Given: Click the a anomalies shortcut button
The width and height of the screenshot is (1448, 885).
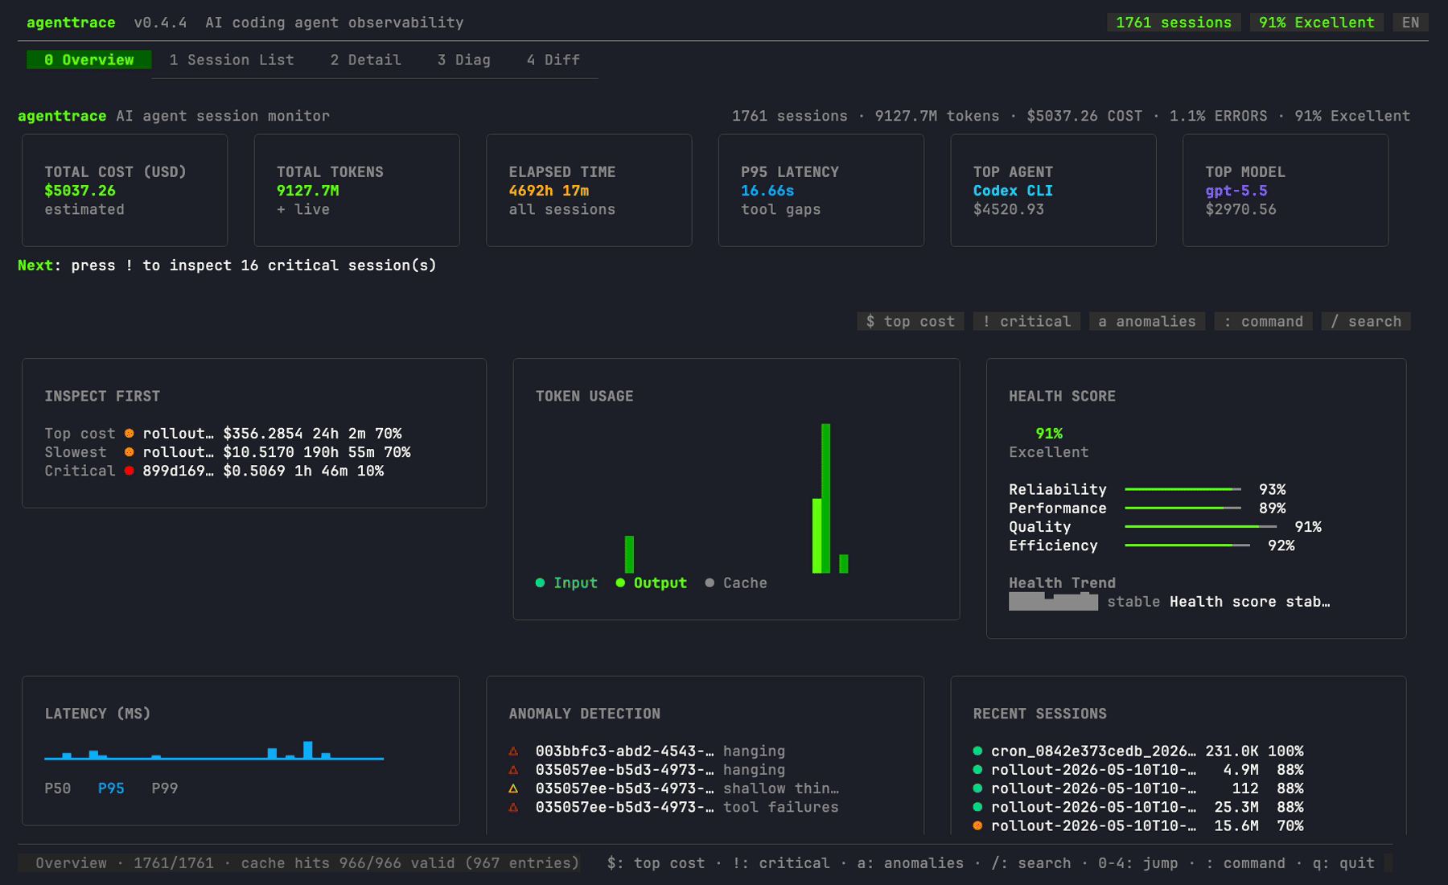Looking at the screenshot, I should coord(1146,321).
